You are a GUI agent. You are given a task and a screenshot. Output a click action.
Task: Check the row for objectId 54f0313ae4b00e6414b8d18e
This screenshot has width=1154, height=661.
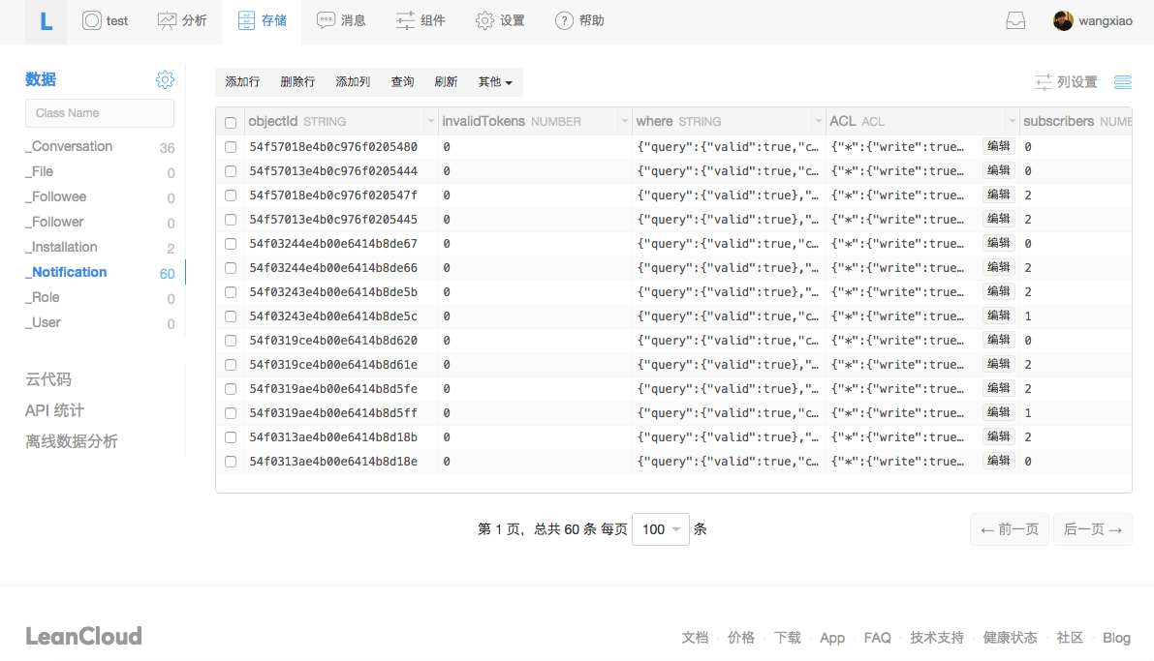pyautogui.click(x=230, y=461)
